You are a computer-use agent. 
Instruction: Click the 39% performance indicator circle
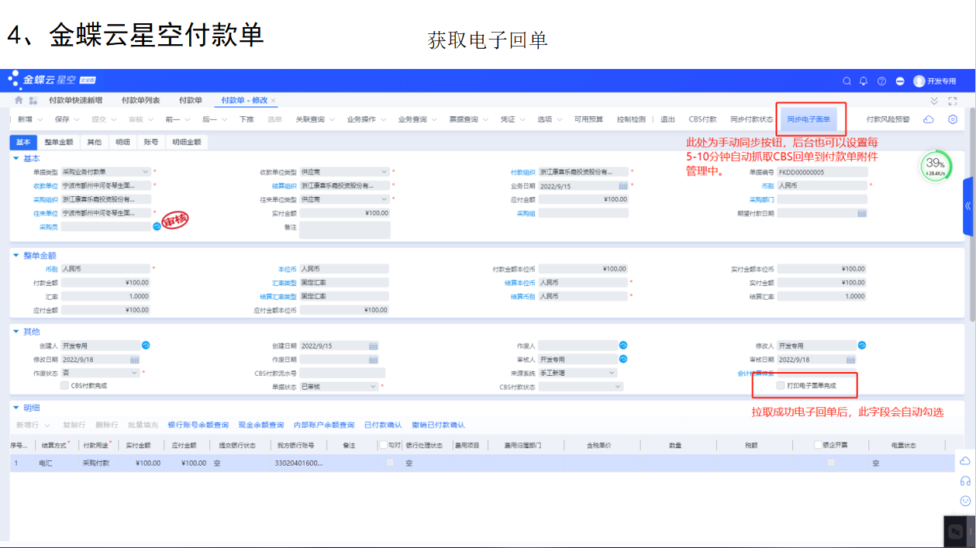[x=935, y=165]
